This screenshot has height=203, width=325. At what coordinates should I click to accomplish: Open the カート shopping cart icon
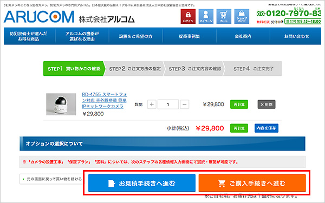224,16
